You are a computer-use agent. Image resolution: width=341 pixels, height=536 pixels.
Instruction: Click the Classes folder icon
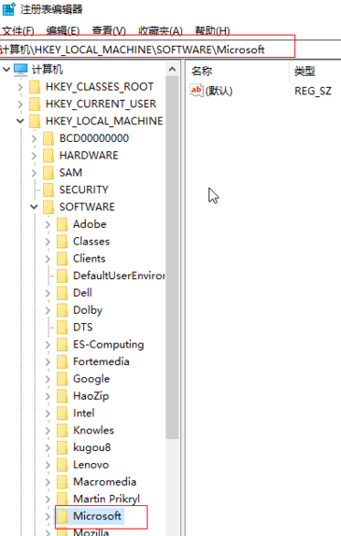click(62, 242)
